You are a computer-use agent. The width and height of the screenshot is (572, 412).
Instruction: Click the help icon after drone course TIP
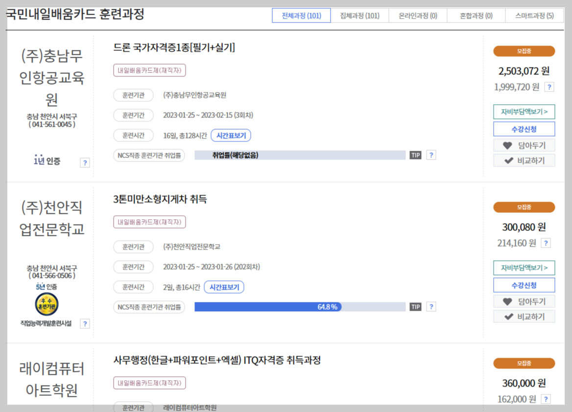click(431, 155)
